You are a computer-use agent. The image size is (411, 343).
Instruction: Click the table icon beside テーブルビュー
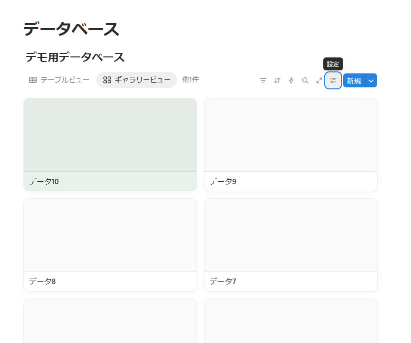(x=33, y=80)
